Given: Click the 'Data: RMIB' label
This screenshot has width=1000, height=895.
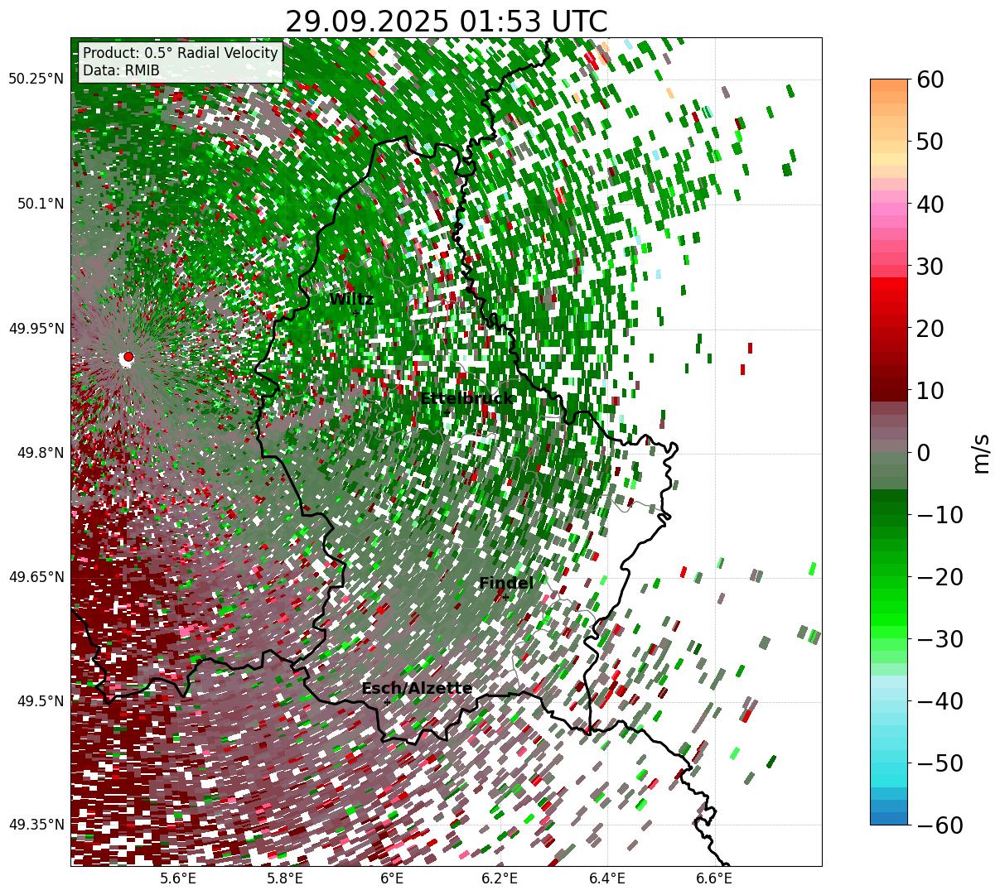Looking at the screenshot, I should (121, 71).
